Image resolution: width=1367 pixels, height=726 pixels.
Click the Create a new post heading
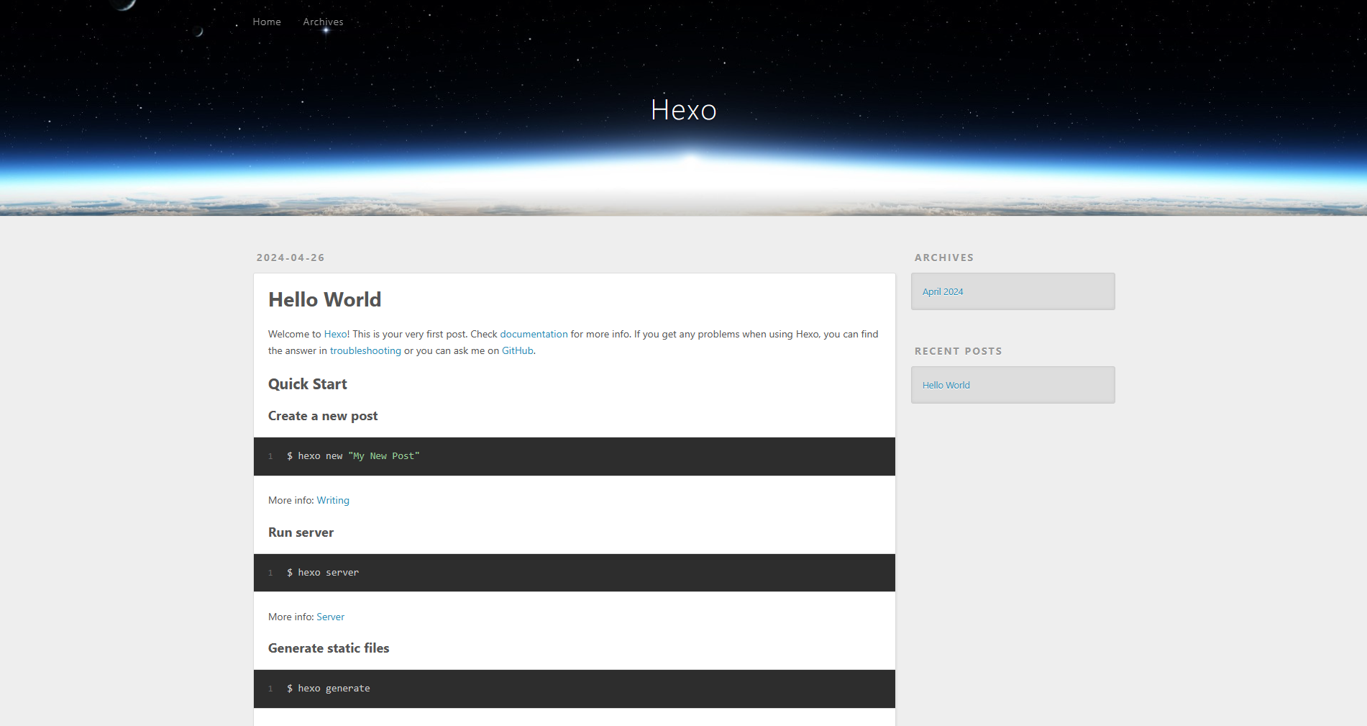323,416
